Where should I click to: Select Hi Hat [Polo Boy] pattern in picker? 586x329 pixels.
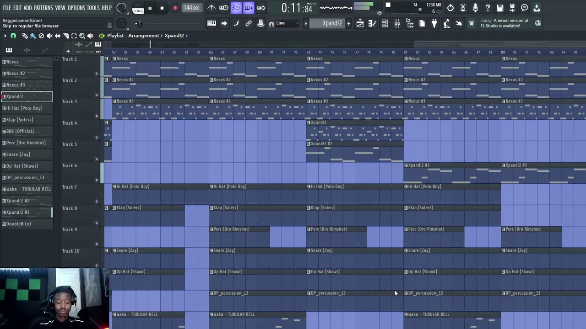(27, 108)
